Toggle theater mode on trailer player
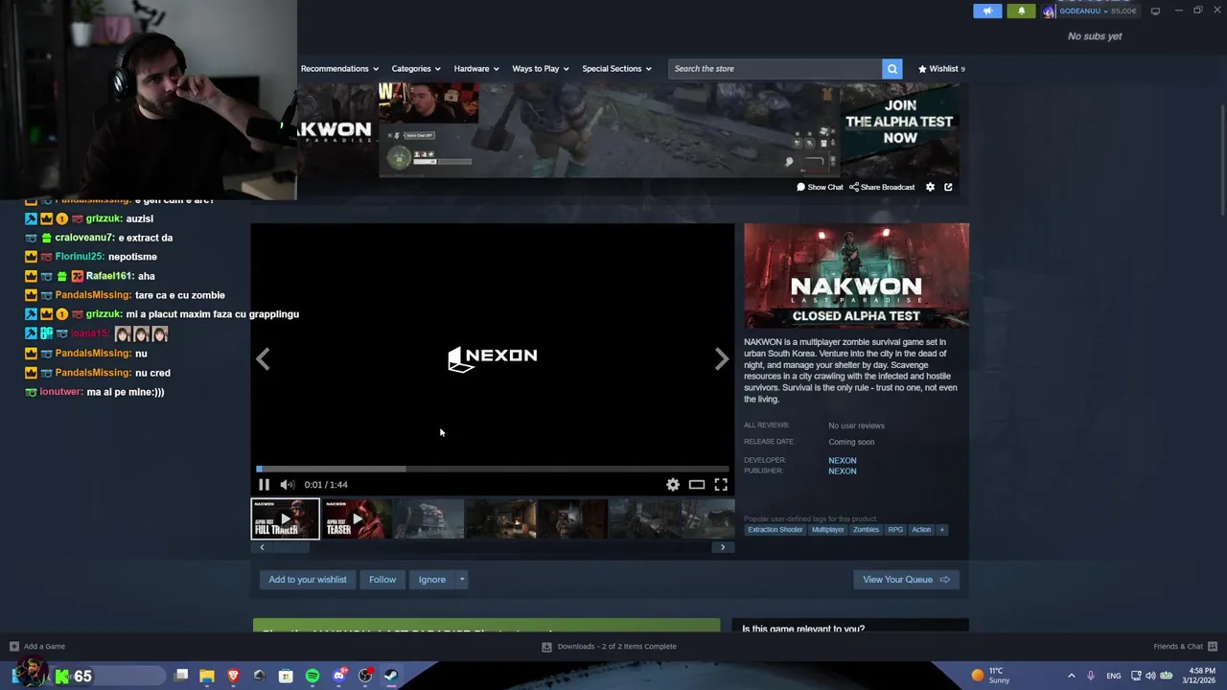The image size is (1227, 690). (x=697, y=485)
